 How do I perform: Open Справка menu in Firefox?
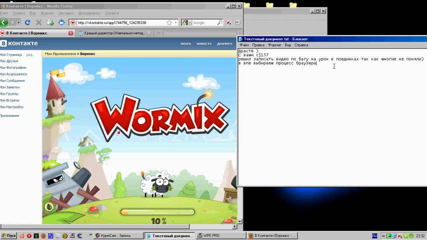click(112, 13)
